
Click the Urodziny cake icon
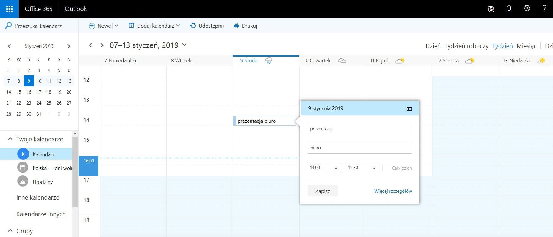(23, 181)
